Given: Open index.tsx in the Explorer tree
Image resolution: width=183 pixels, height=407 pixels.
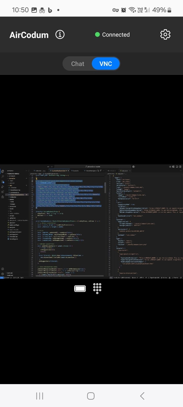Looking at the screenshot, I should coord(13,197).
